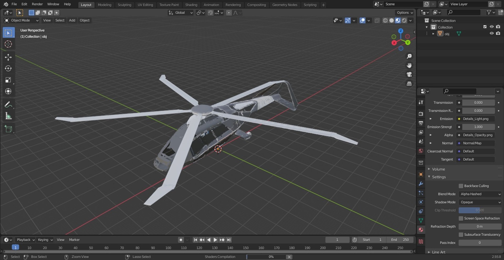The width and height of the screenshot is (504, 260).
Task: Toggle Collection exclude checkbox in outliner
Action: (x=485, y=27)
